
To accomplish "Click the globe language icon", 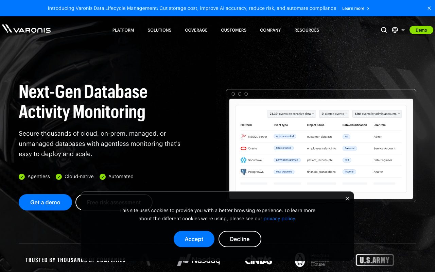I will coord(395,30).
